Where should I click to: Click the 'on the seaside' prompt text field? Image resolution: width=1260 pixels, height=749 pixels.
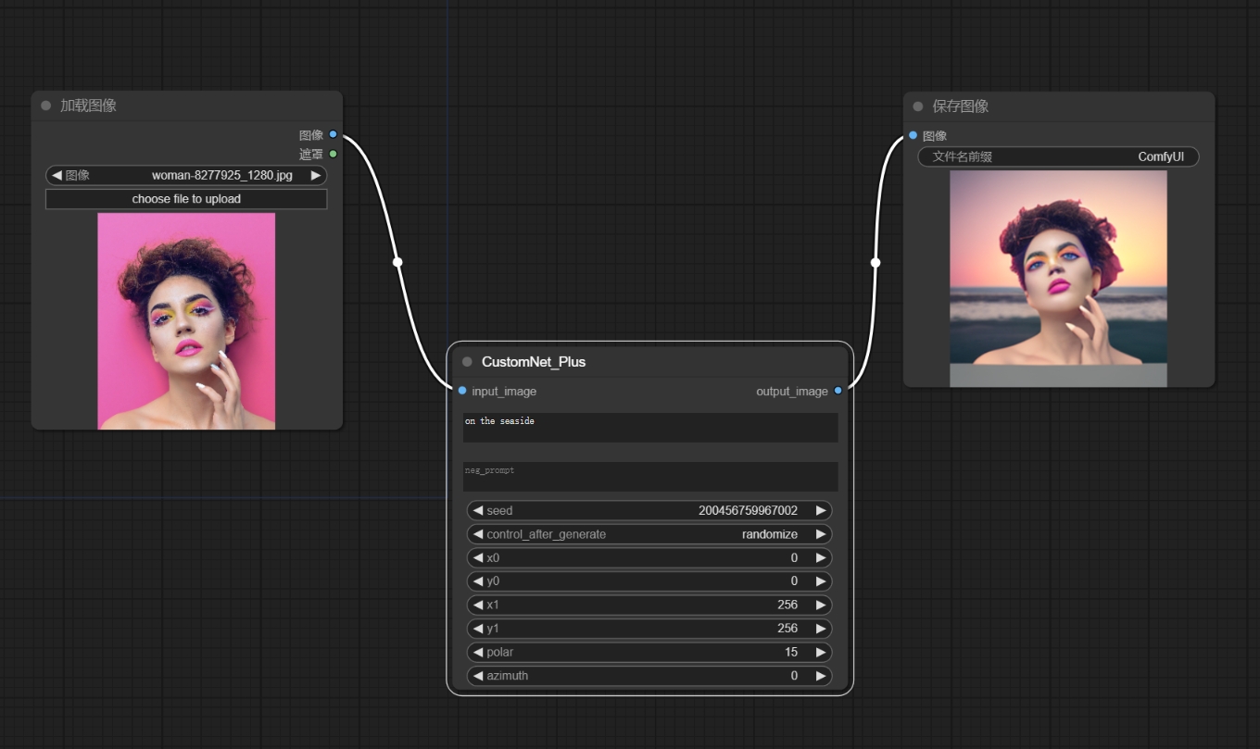pyautogui.click(x=649, y=428)
